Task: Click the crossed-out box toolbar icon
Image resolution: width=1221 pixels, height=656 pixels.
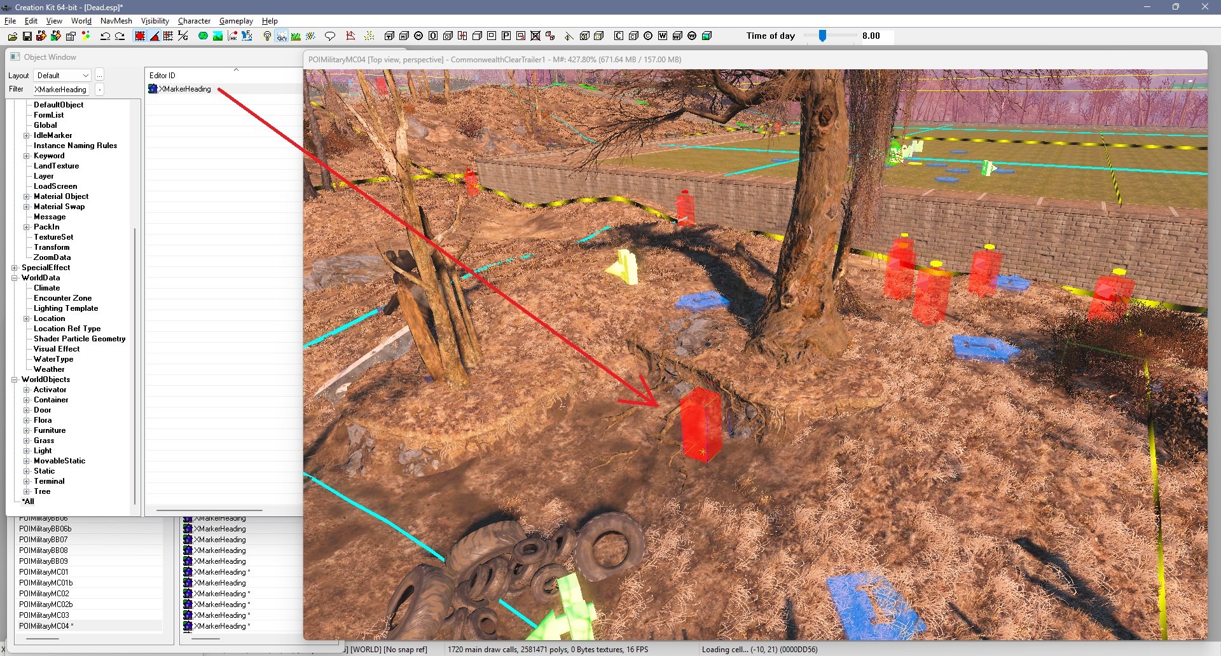Action: click(535, 36)
